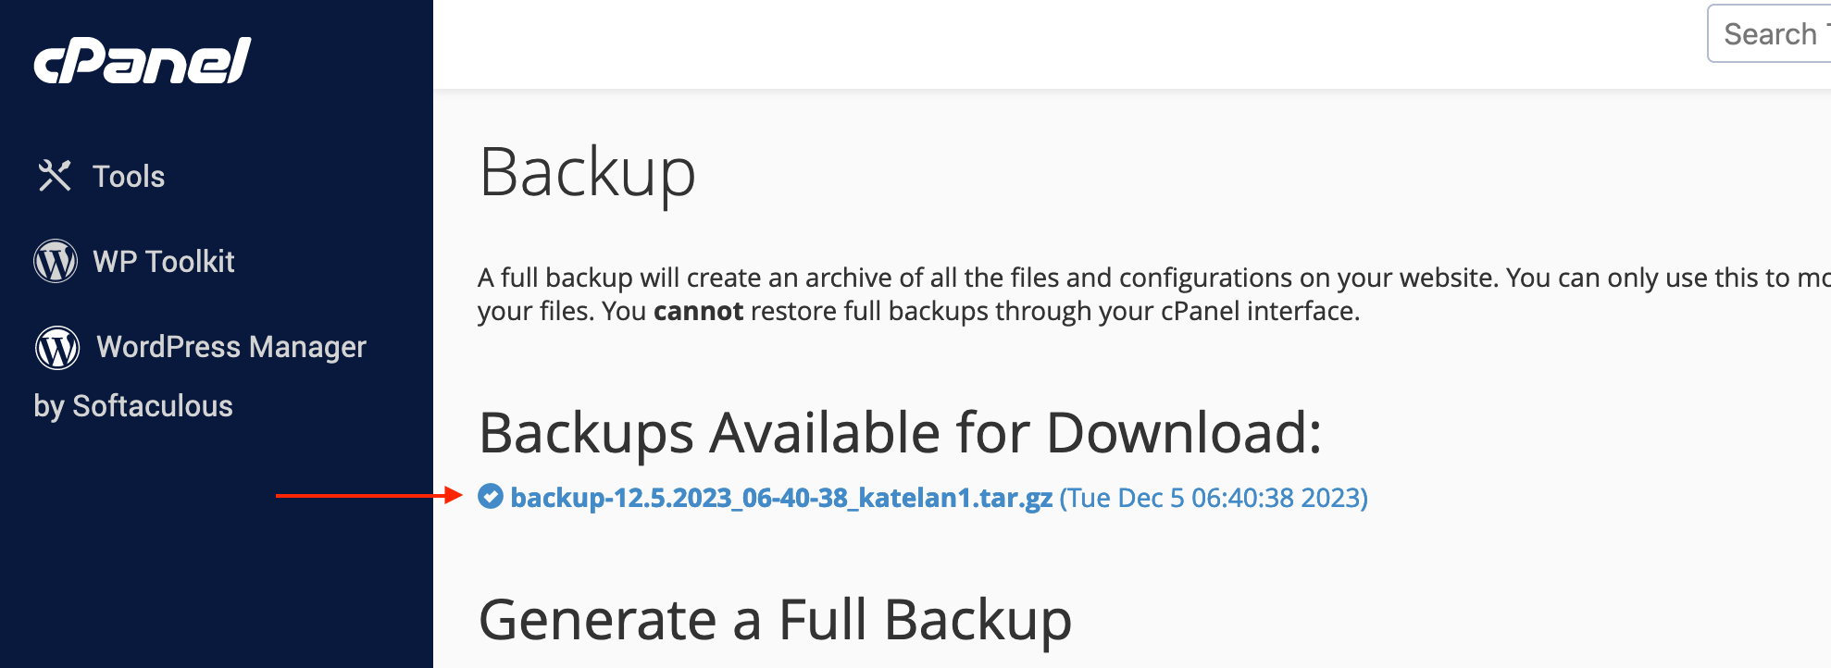Click the cPanel logo
The width and height of the screenshot is (1831, 668).
click(143, 61)
